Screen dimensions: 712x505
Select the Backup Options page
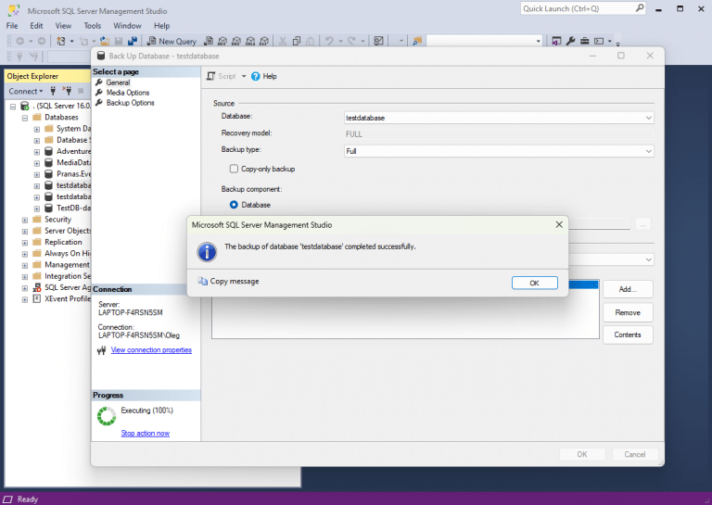[x=131, y=103]
